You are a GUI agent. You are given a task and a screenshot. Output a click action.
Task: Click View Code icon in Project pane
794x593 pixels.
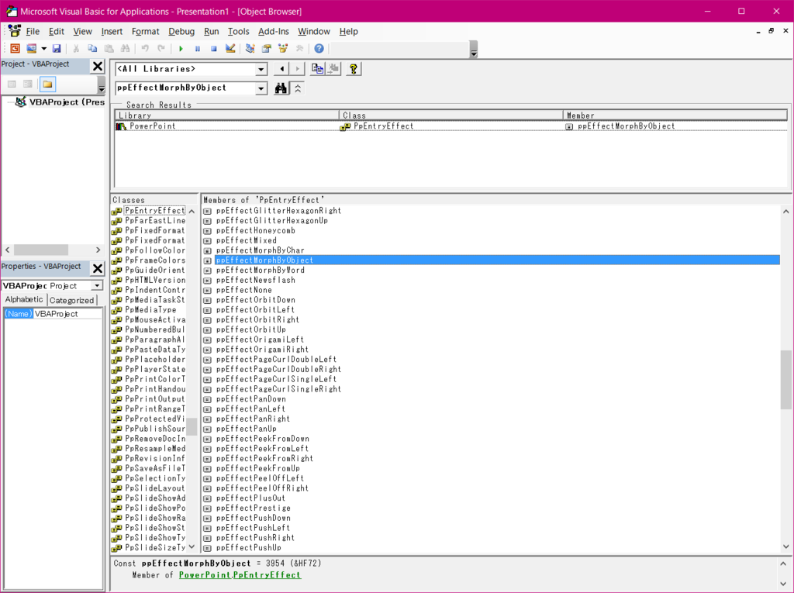[x=12, y=84]
